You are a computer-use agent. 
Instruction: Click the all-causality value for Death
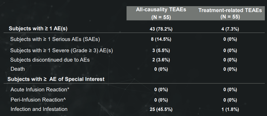(161, 69)
